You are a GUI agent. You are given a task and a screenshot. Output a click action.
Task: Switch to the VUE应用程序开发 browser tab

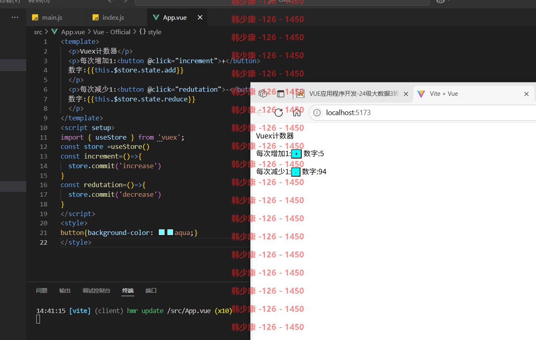[354, 94]
